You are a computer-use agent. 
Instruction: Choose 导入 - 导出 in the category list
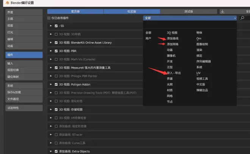(174, 73)
